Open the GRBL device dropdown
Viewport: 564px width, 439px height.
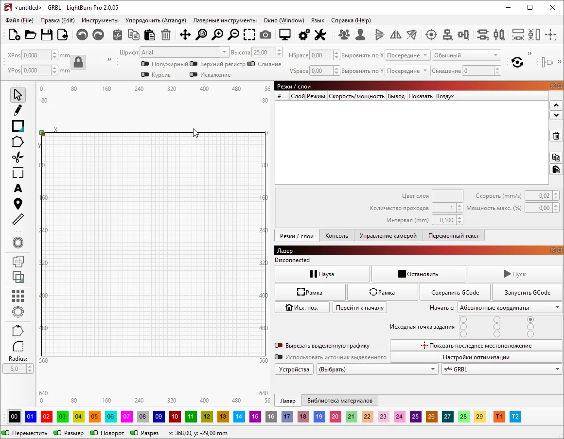pyautogui.click(x=501, y=369)
